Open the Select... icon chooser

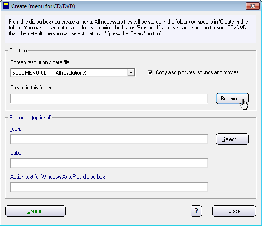click(232, 139)
